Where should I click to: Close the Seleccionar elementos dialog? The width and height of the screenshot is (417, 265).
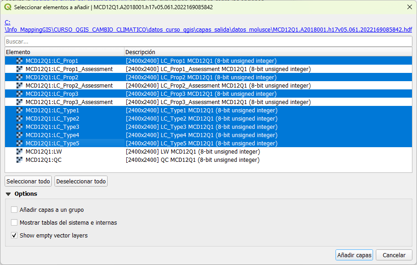410,7
